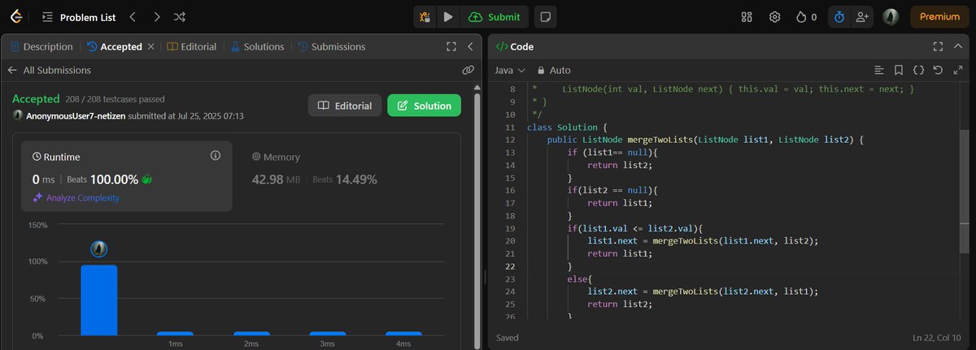
Task: Click line number 22 in the gutter
Action: tap(510, 266)
